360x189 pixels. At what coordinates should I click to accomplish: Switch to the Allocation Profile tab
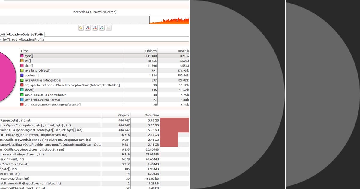(31, 39)
